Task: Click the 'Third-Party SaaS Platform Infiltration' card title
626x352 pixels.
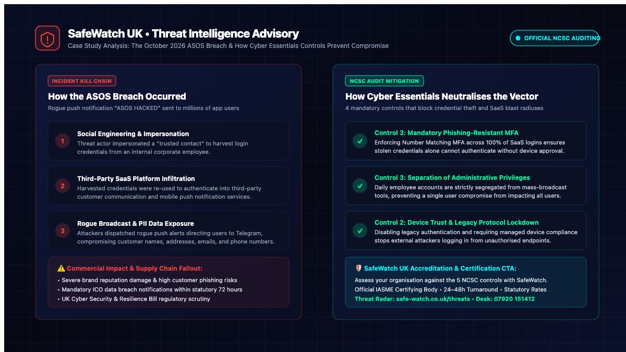Action: 136,179
